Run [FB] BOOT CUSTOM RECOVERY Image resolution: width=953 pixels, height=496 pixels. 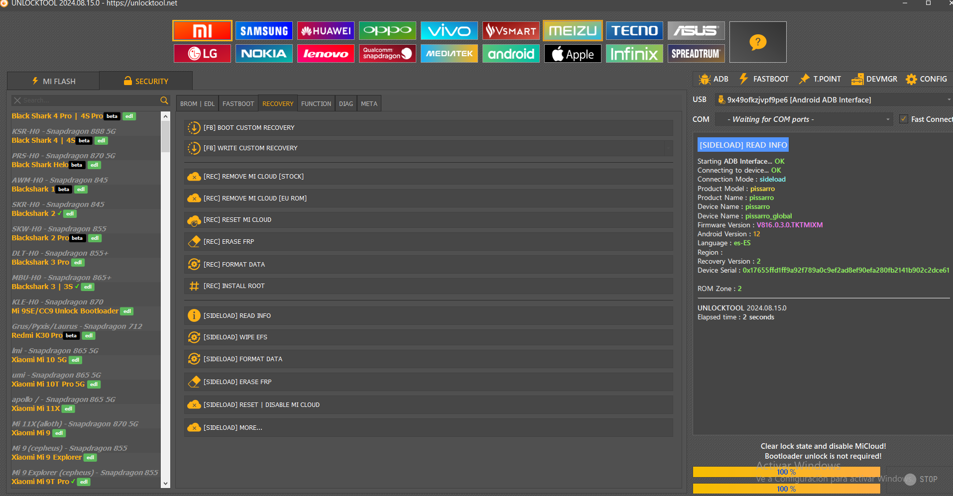pyautogui.click(x=429, y=128)
